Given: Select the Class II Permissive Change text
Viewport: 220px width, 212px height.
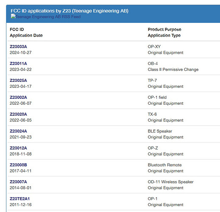Looking at the screenshot, I should 173,70.
